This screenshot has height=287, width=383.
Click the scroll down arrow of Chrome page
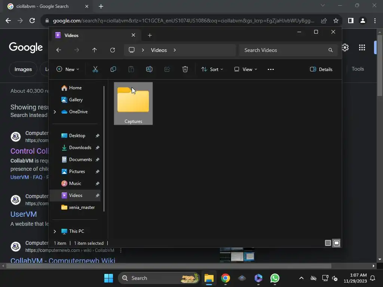coord(379,259)
